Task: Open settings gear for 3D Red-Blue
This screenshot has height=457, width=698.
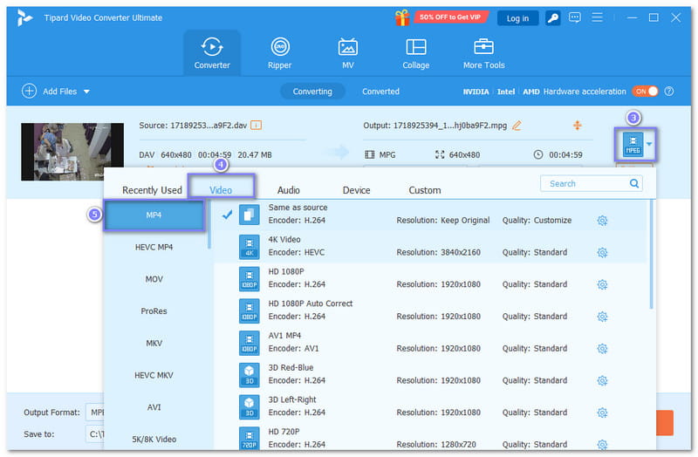Action: click(x=602, y=380)
